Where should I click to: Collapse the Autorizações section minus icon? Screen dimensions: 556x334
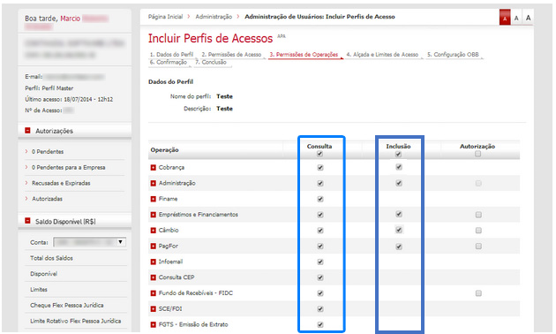[27, 131]
